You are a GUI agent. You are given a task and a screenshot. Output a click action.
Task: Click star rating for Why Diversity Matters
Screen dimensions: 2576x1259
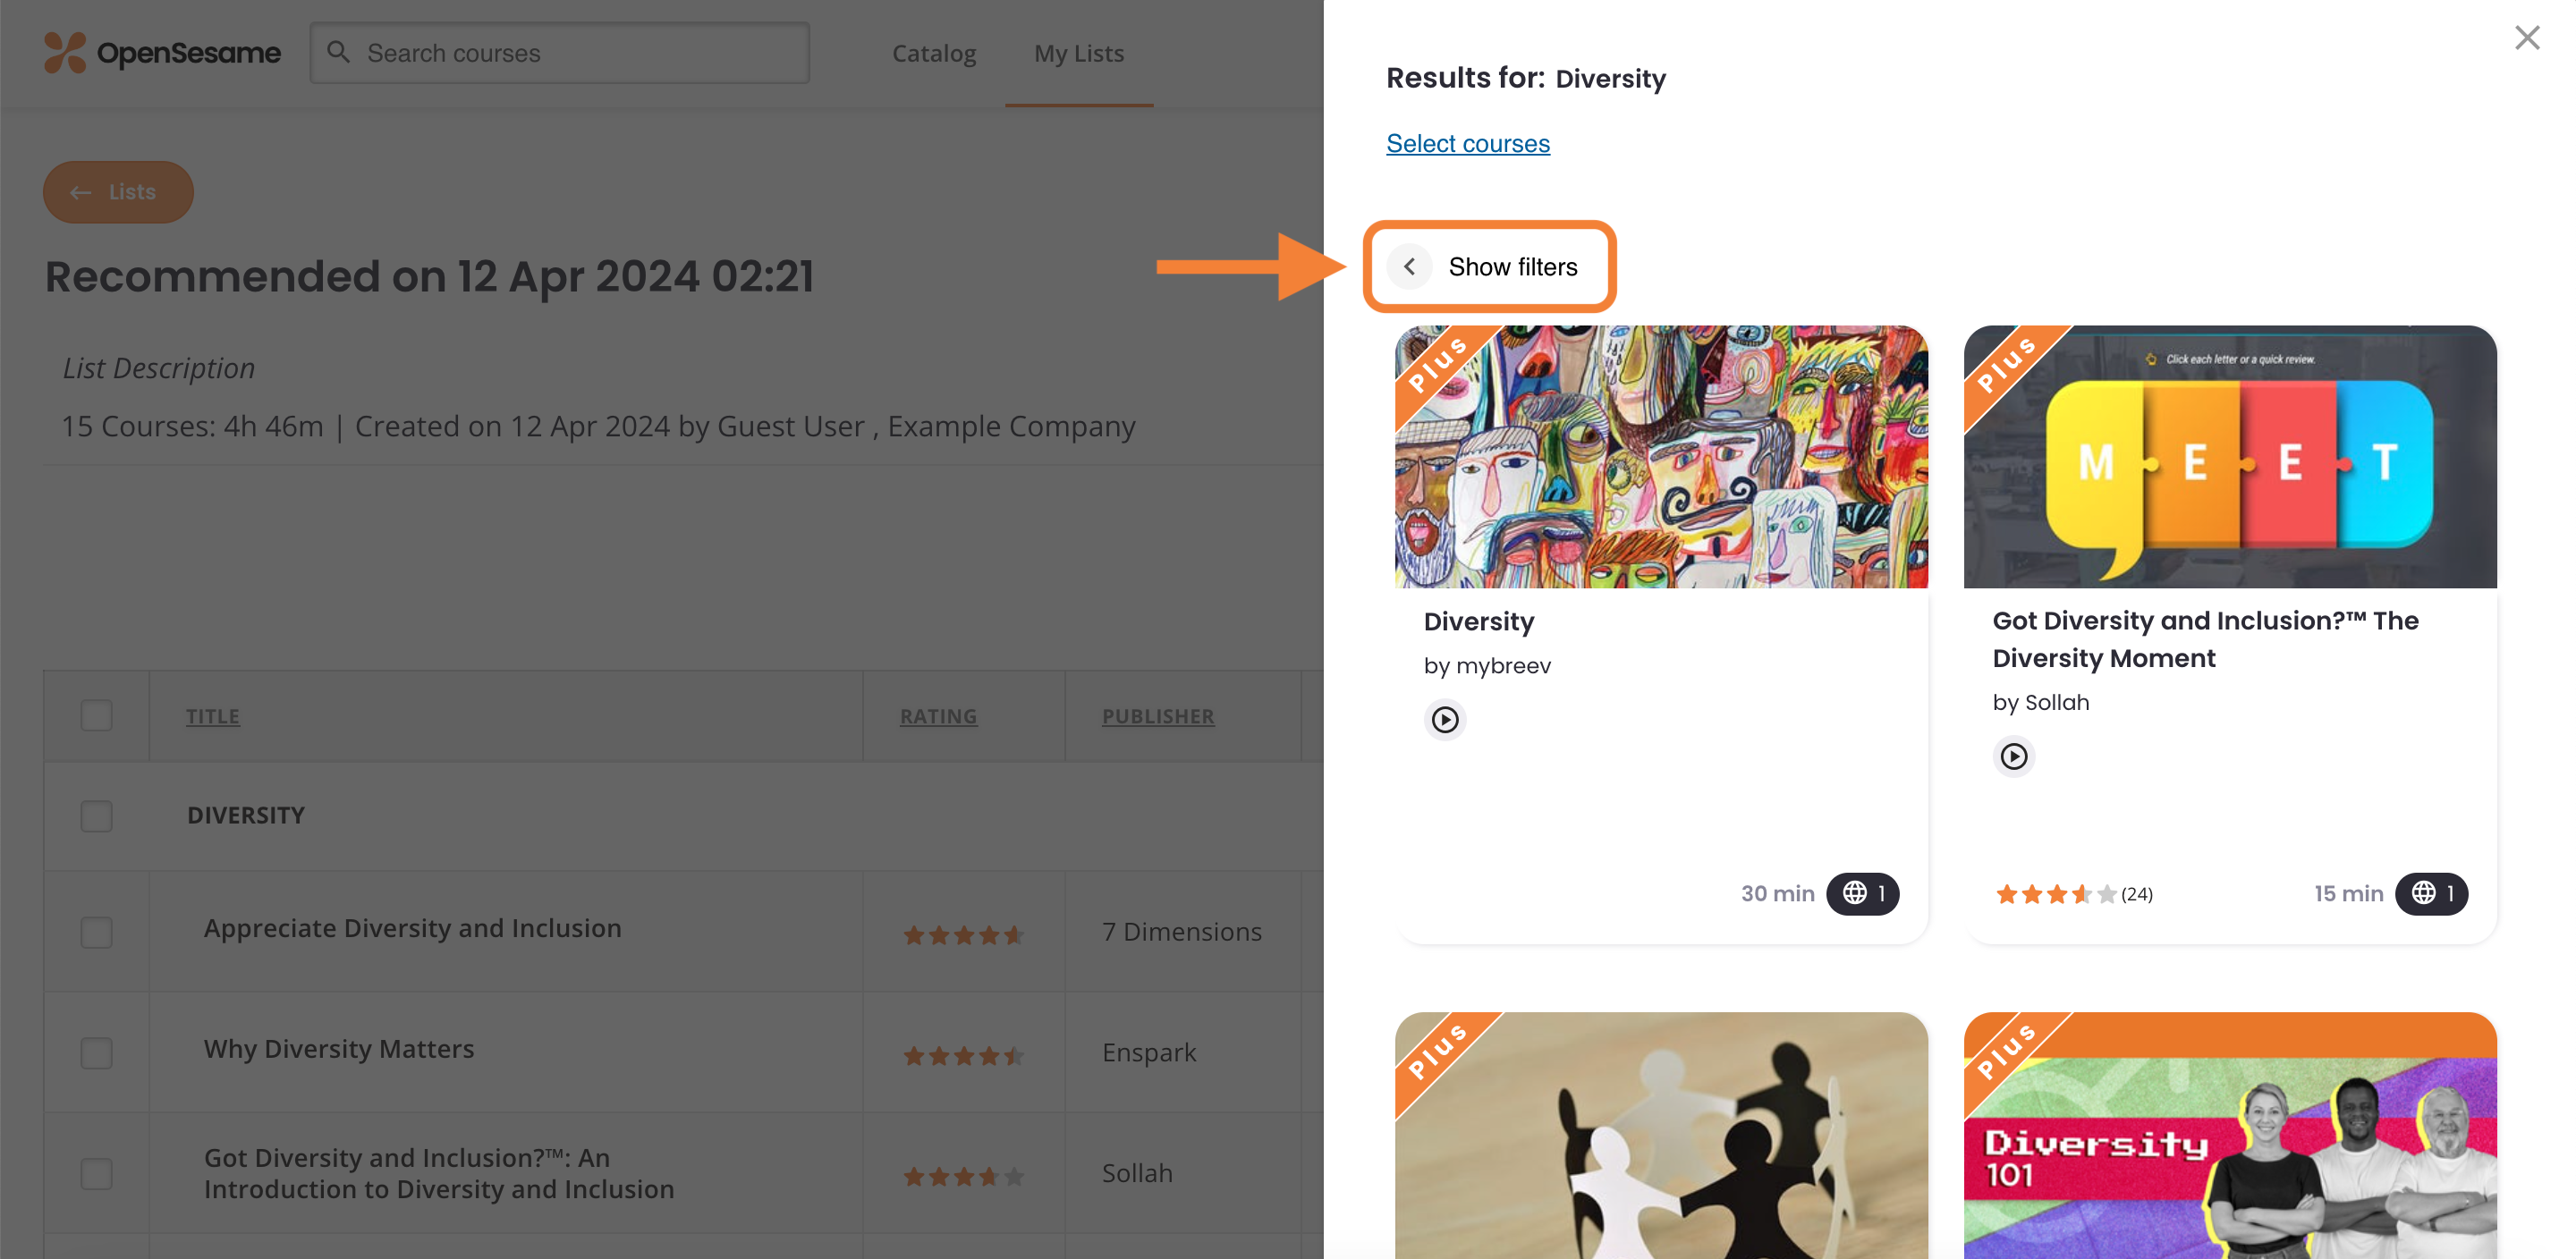click(963, 1056)
